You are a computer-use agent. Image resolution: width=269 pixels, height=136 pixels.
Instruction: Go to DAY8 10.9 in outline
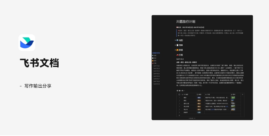(x=156, y=84)
